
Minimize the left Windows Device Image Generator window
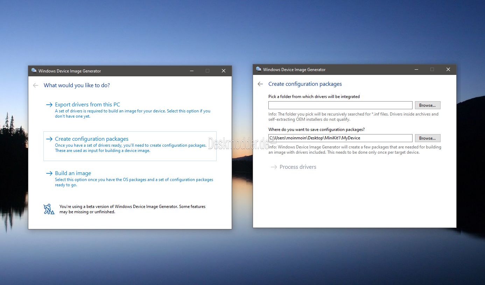click(x=192, y=71)
